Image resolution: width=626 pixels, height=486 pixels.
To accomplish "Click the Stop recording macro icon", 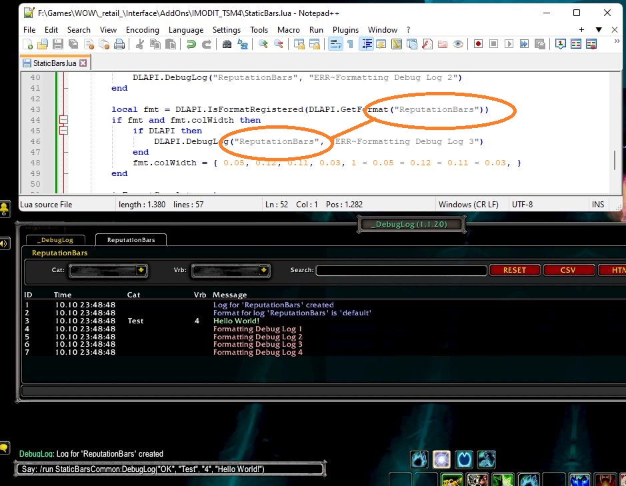I will coord(493,44).
